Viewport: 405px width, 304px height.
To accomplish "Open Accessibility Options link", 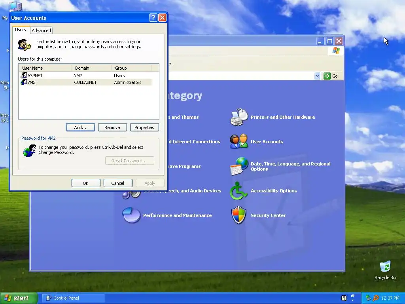I will 274,191.
